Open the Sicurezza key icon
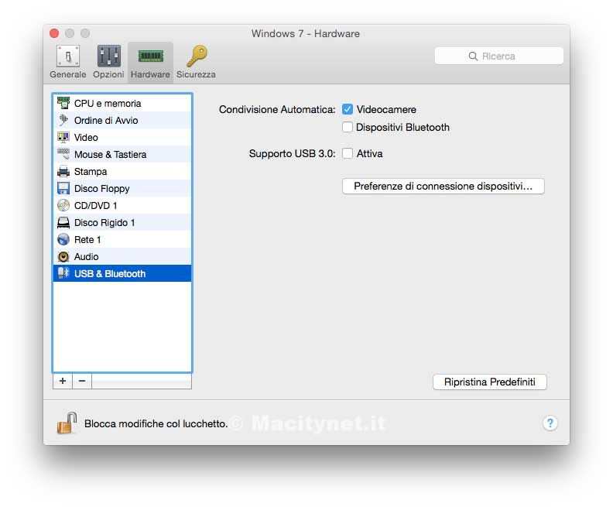The image size is (613, 507). pyautogui.click(x=197, y=56)
